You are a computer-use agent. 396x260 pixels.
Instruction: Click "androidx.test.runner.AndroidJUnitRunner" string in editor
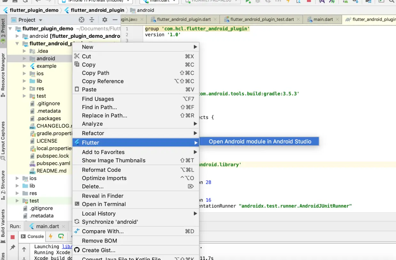(295, 206)
